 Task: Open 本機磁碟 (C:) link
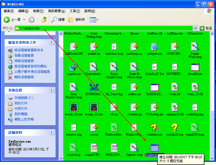point(24,98)
